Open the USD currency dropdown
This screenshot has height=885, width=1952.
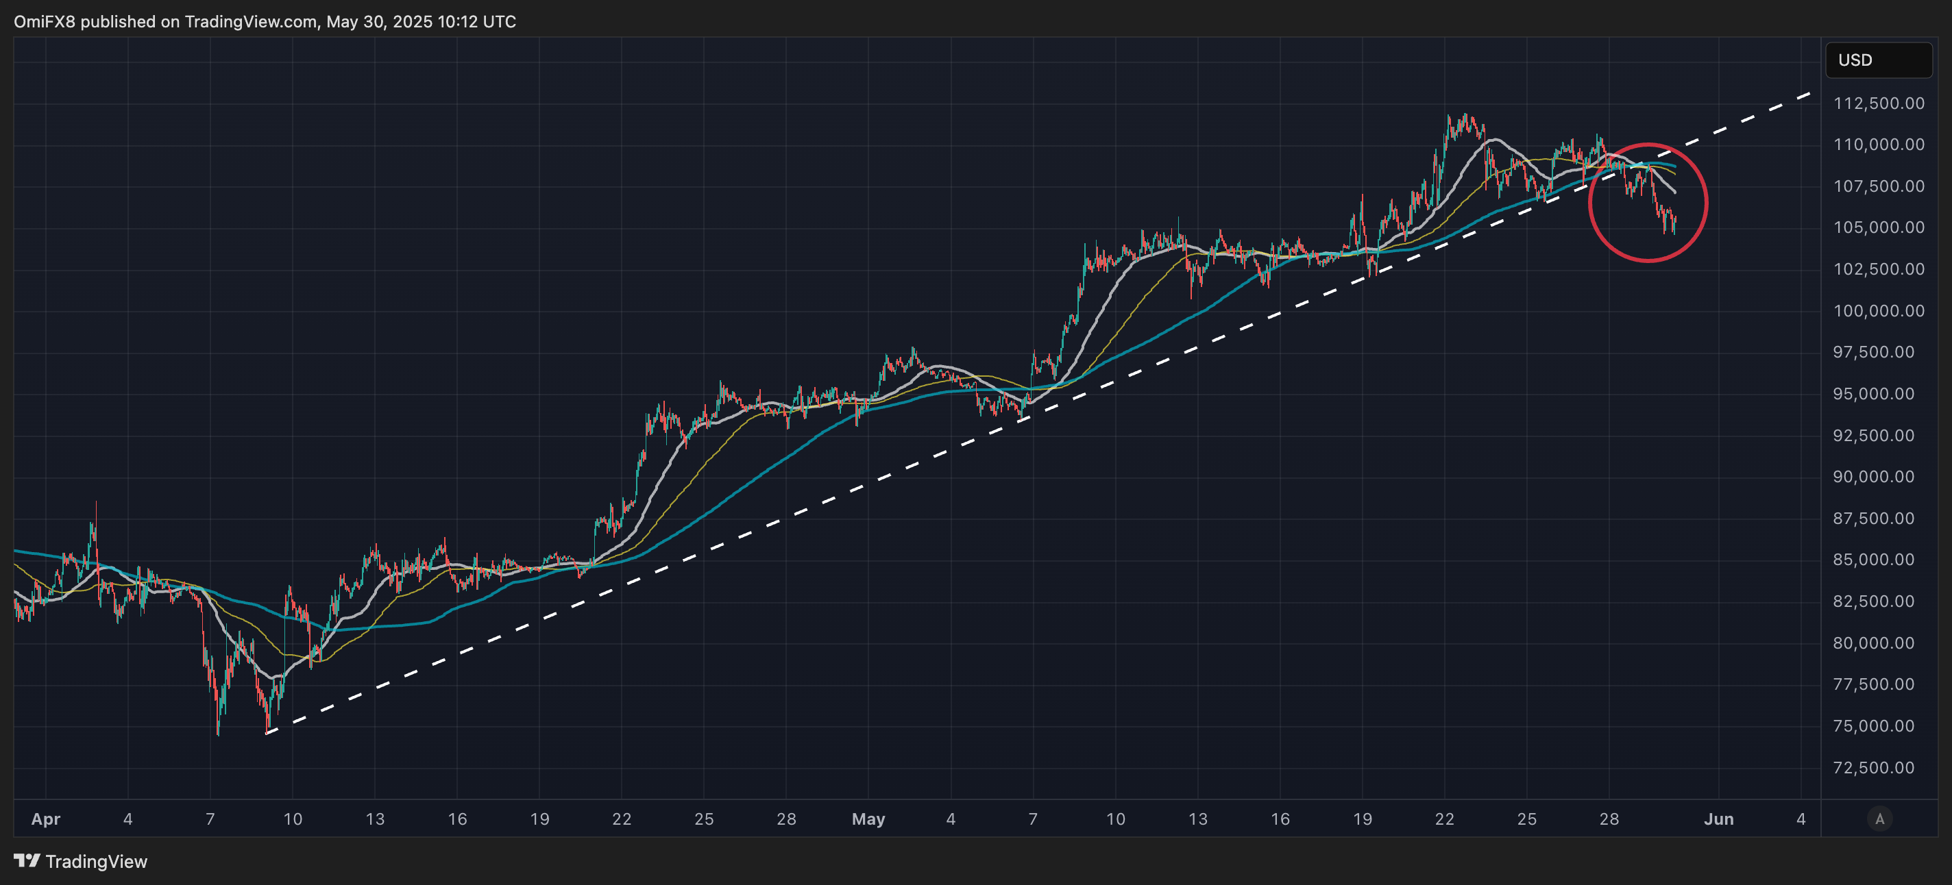click(1878, 60)
